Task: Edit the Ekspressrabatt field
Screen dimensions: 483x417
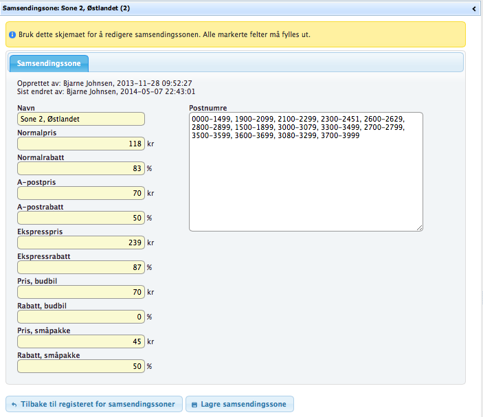Action: click(81, 267)
